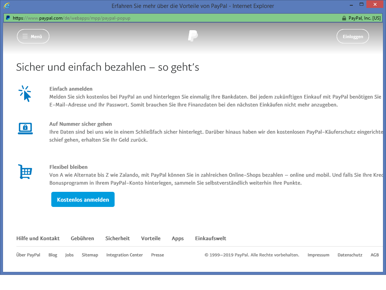Image resolution: width=386 pixels, height=290 pixels.
Task: Open the Impressum link
Action: (x=318, y=255)
